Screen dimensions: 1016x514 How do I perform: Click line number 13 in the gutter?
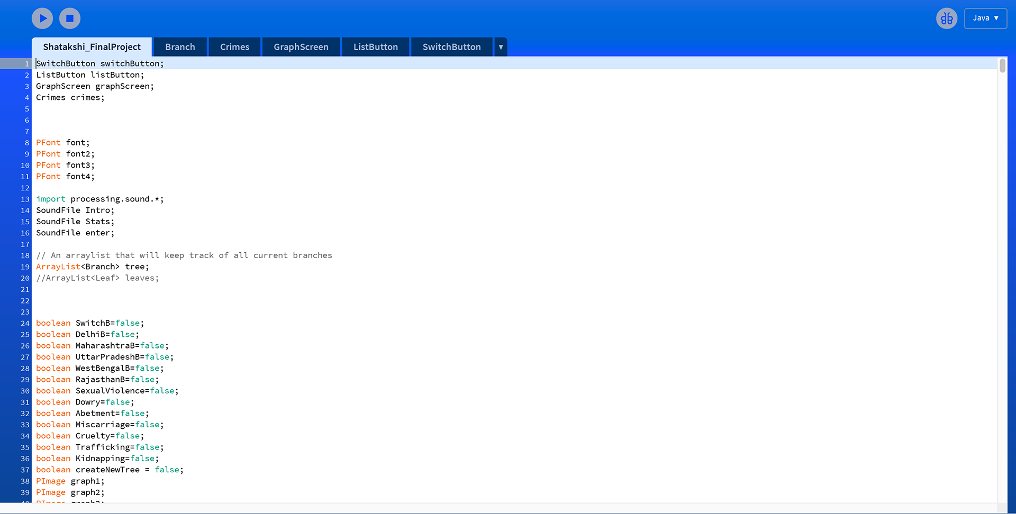[25, 199]
